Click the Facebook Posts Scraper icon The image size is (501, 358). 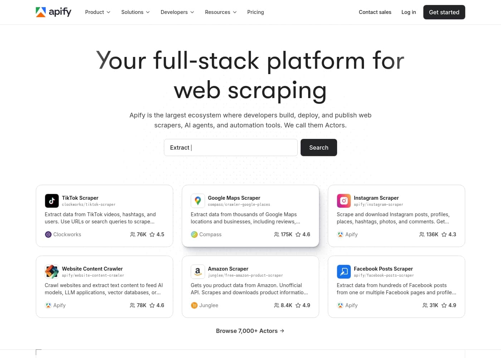344,272
